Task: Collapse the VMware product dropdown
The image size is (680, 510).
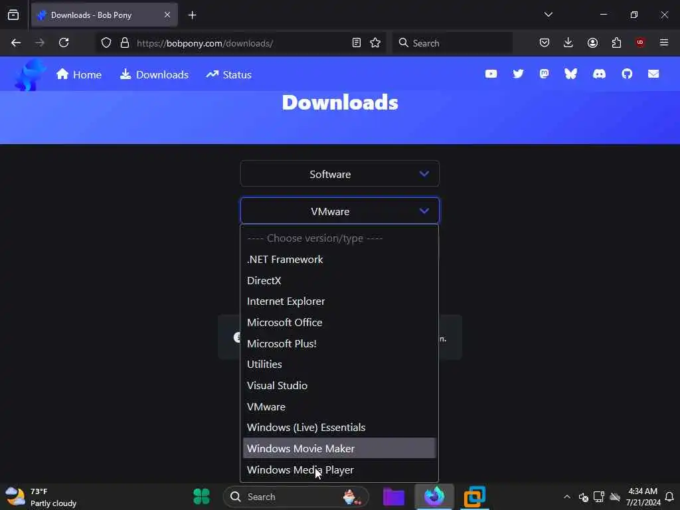Action: pyautogui.click(x=339, y=211)
